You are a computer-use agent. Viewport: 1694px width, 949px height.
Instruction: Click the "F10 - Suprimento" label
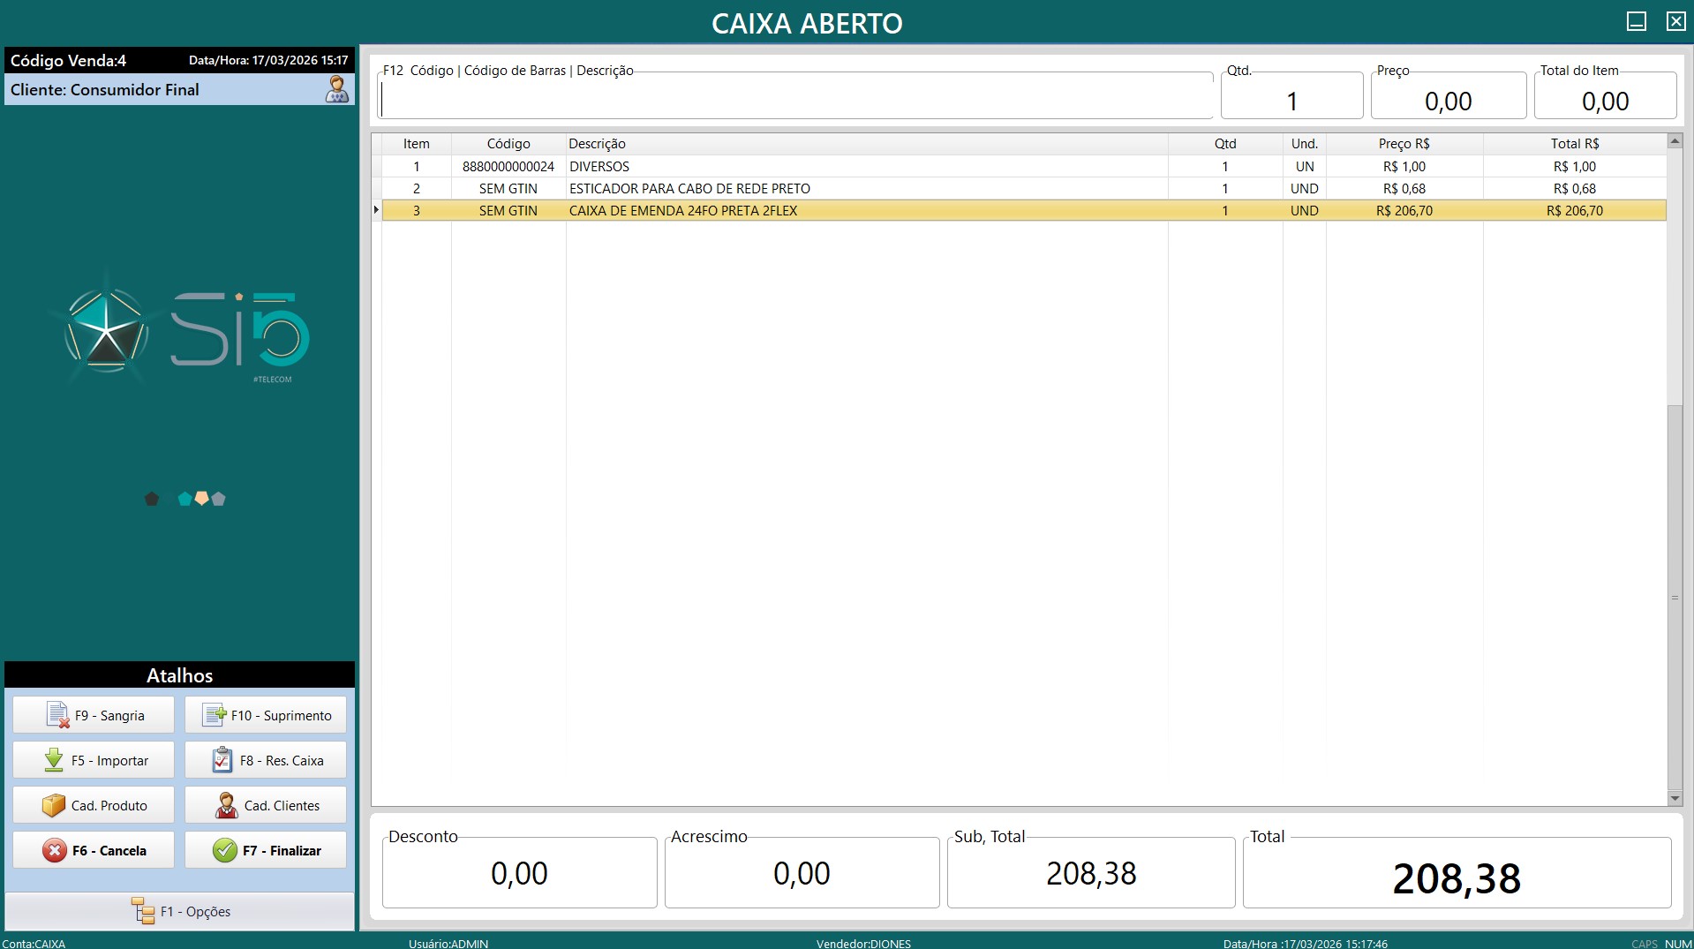pos(282,716)
